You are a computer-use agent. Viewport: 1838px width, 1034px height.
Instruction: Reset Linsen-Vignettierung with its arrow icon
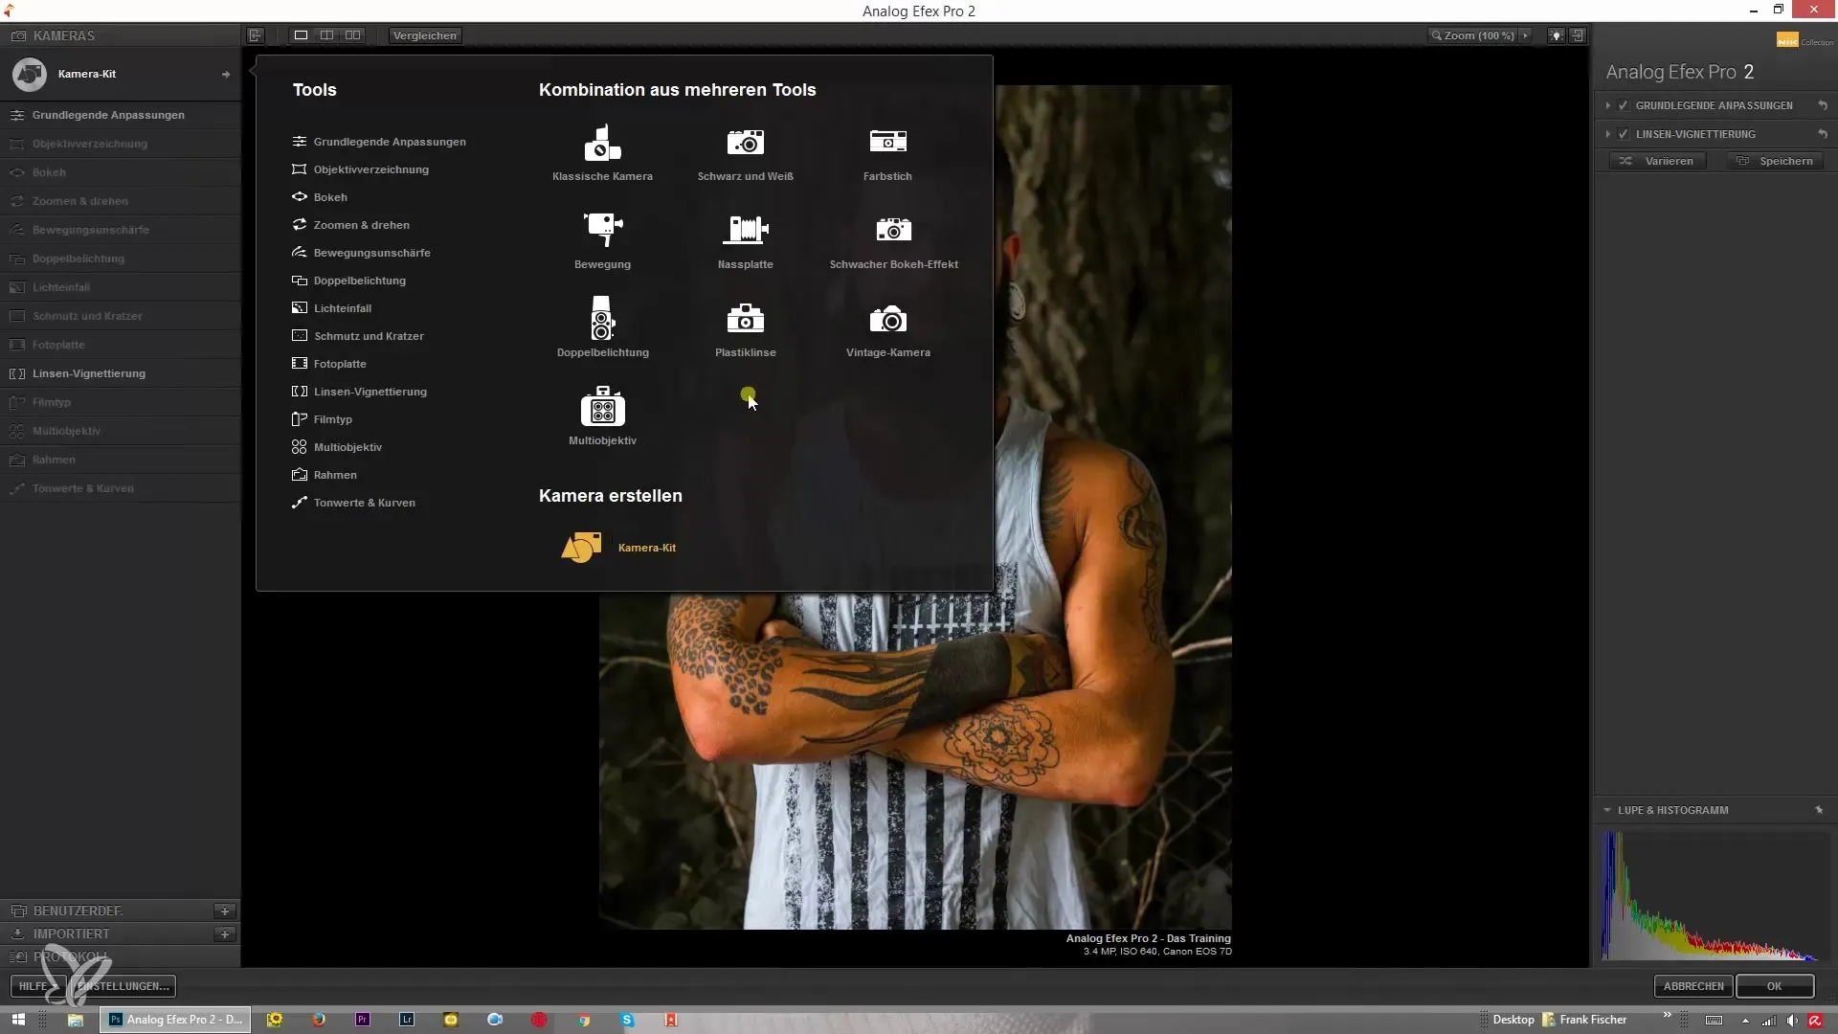coord(1823,134)
